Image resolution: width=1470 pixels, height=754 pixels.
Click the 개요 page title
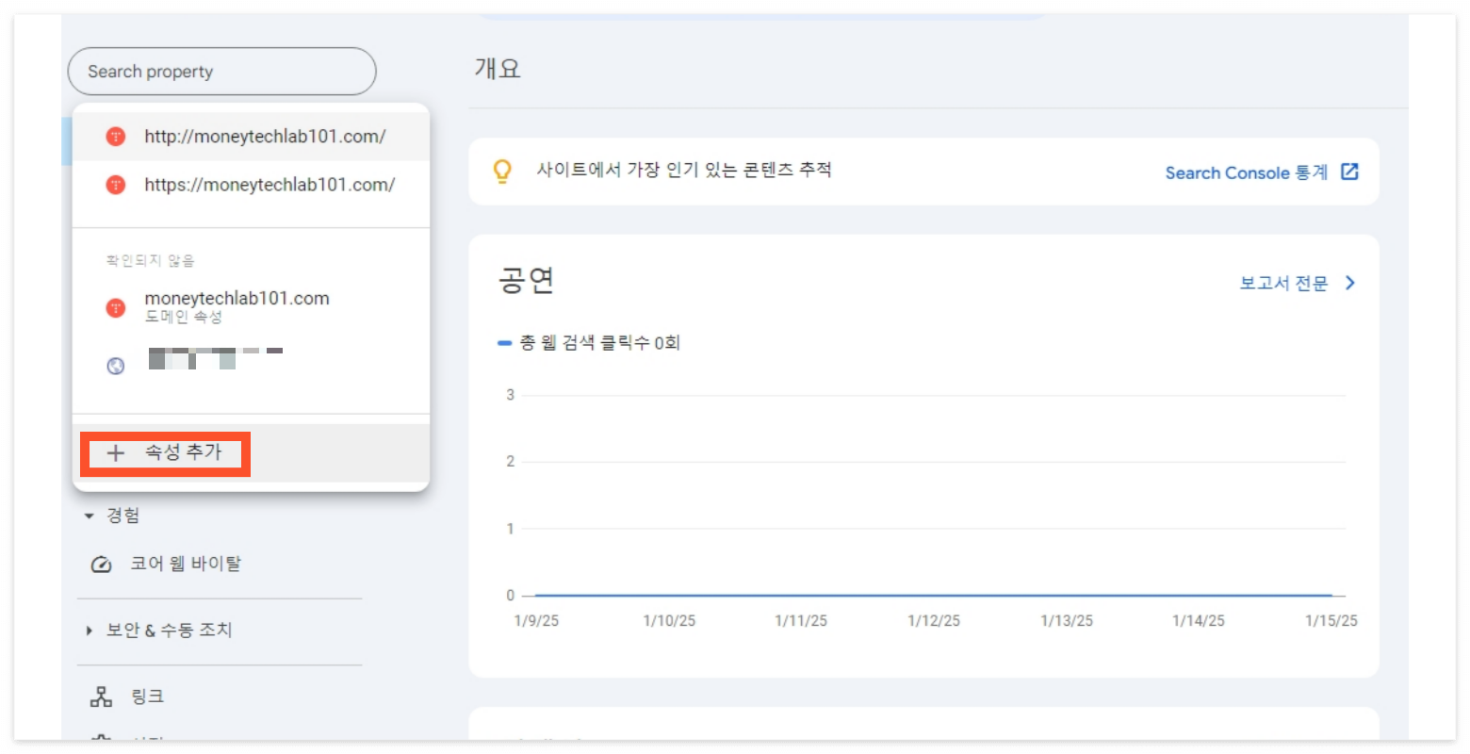[x=497, y=68]
